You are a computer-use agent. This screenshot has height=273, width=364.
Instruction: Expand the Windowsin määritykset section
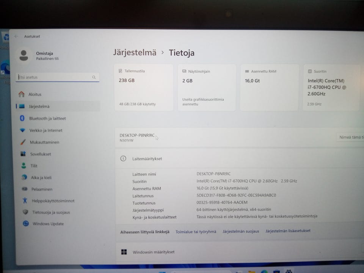point(240,252)
